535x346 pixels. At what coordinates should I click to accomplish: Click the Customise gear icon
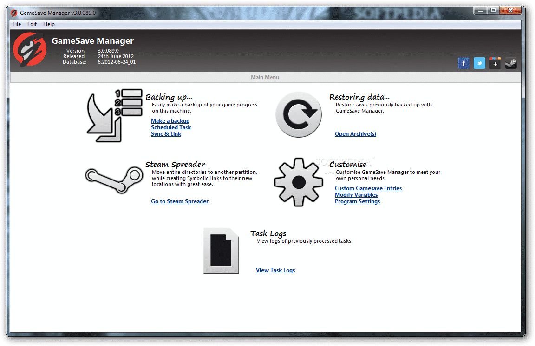(298, 182)
